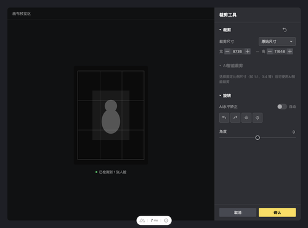Decrease height with the minus button

tap(270, 51)
